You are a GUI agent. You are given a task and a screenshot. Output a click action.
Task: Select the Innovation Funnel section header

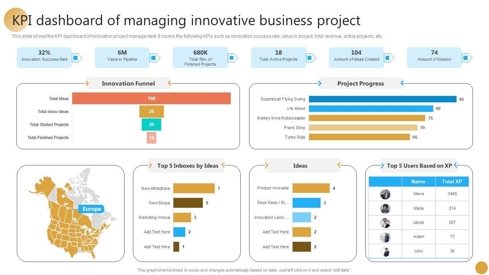pos(128,83)
